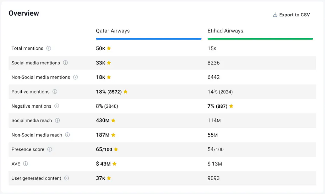Click the star next to 50K total mentions

tap(109, 48)
